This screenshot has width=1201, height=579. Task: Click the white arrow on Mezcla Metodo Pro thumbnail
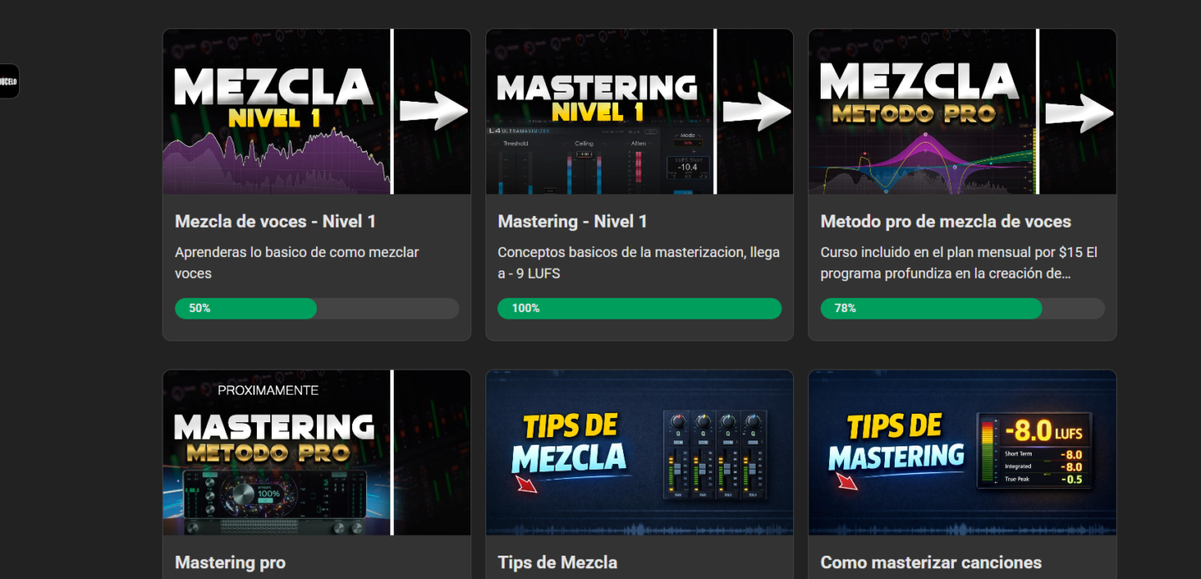click(1079, 112)
